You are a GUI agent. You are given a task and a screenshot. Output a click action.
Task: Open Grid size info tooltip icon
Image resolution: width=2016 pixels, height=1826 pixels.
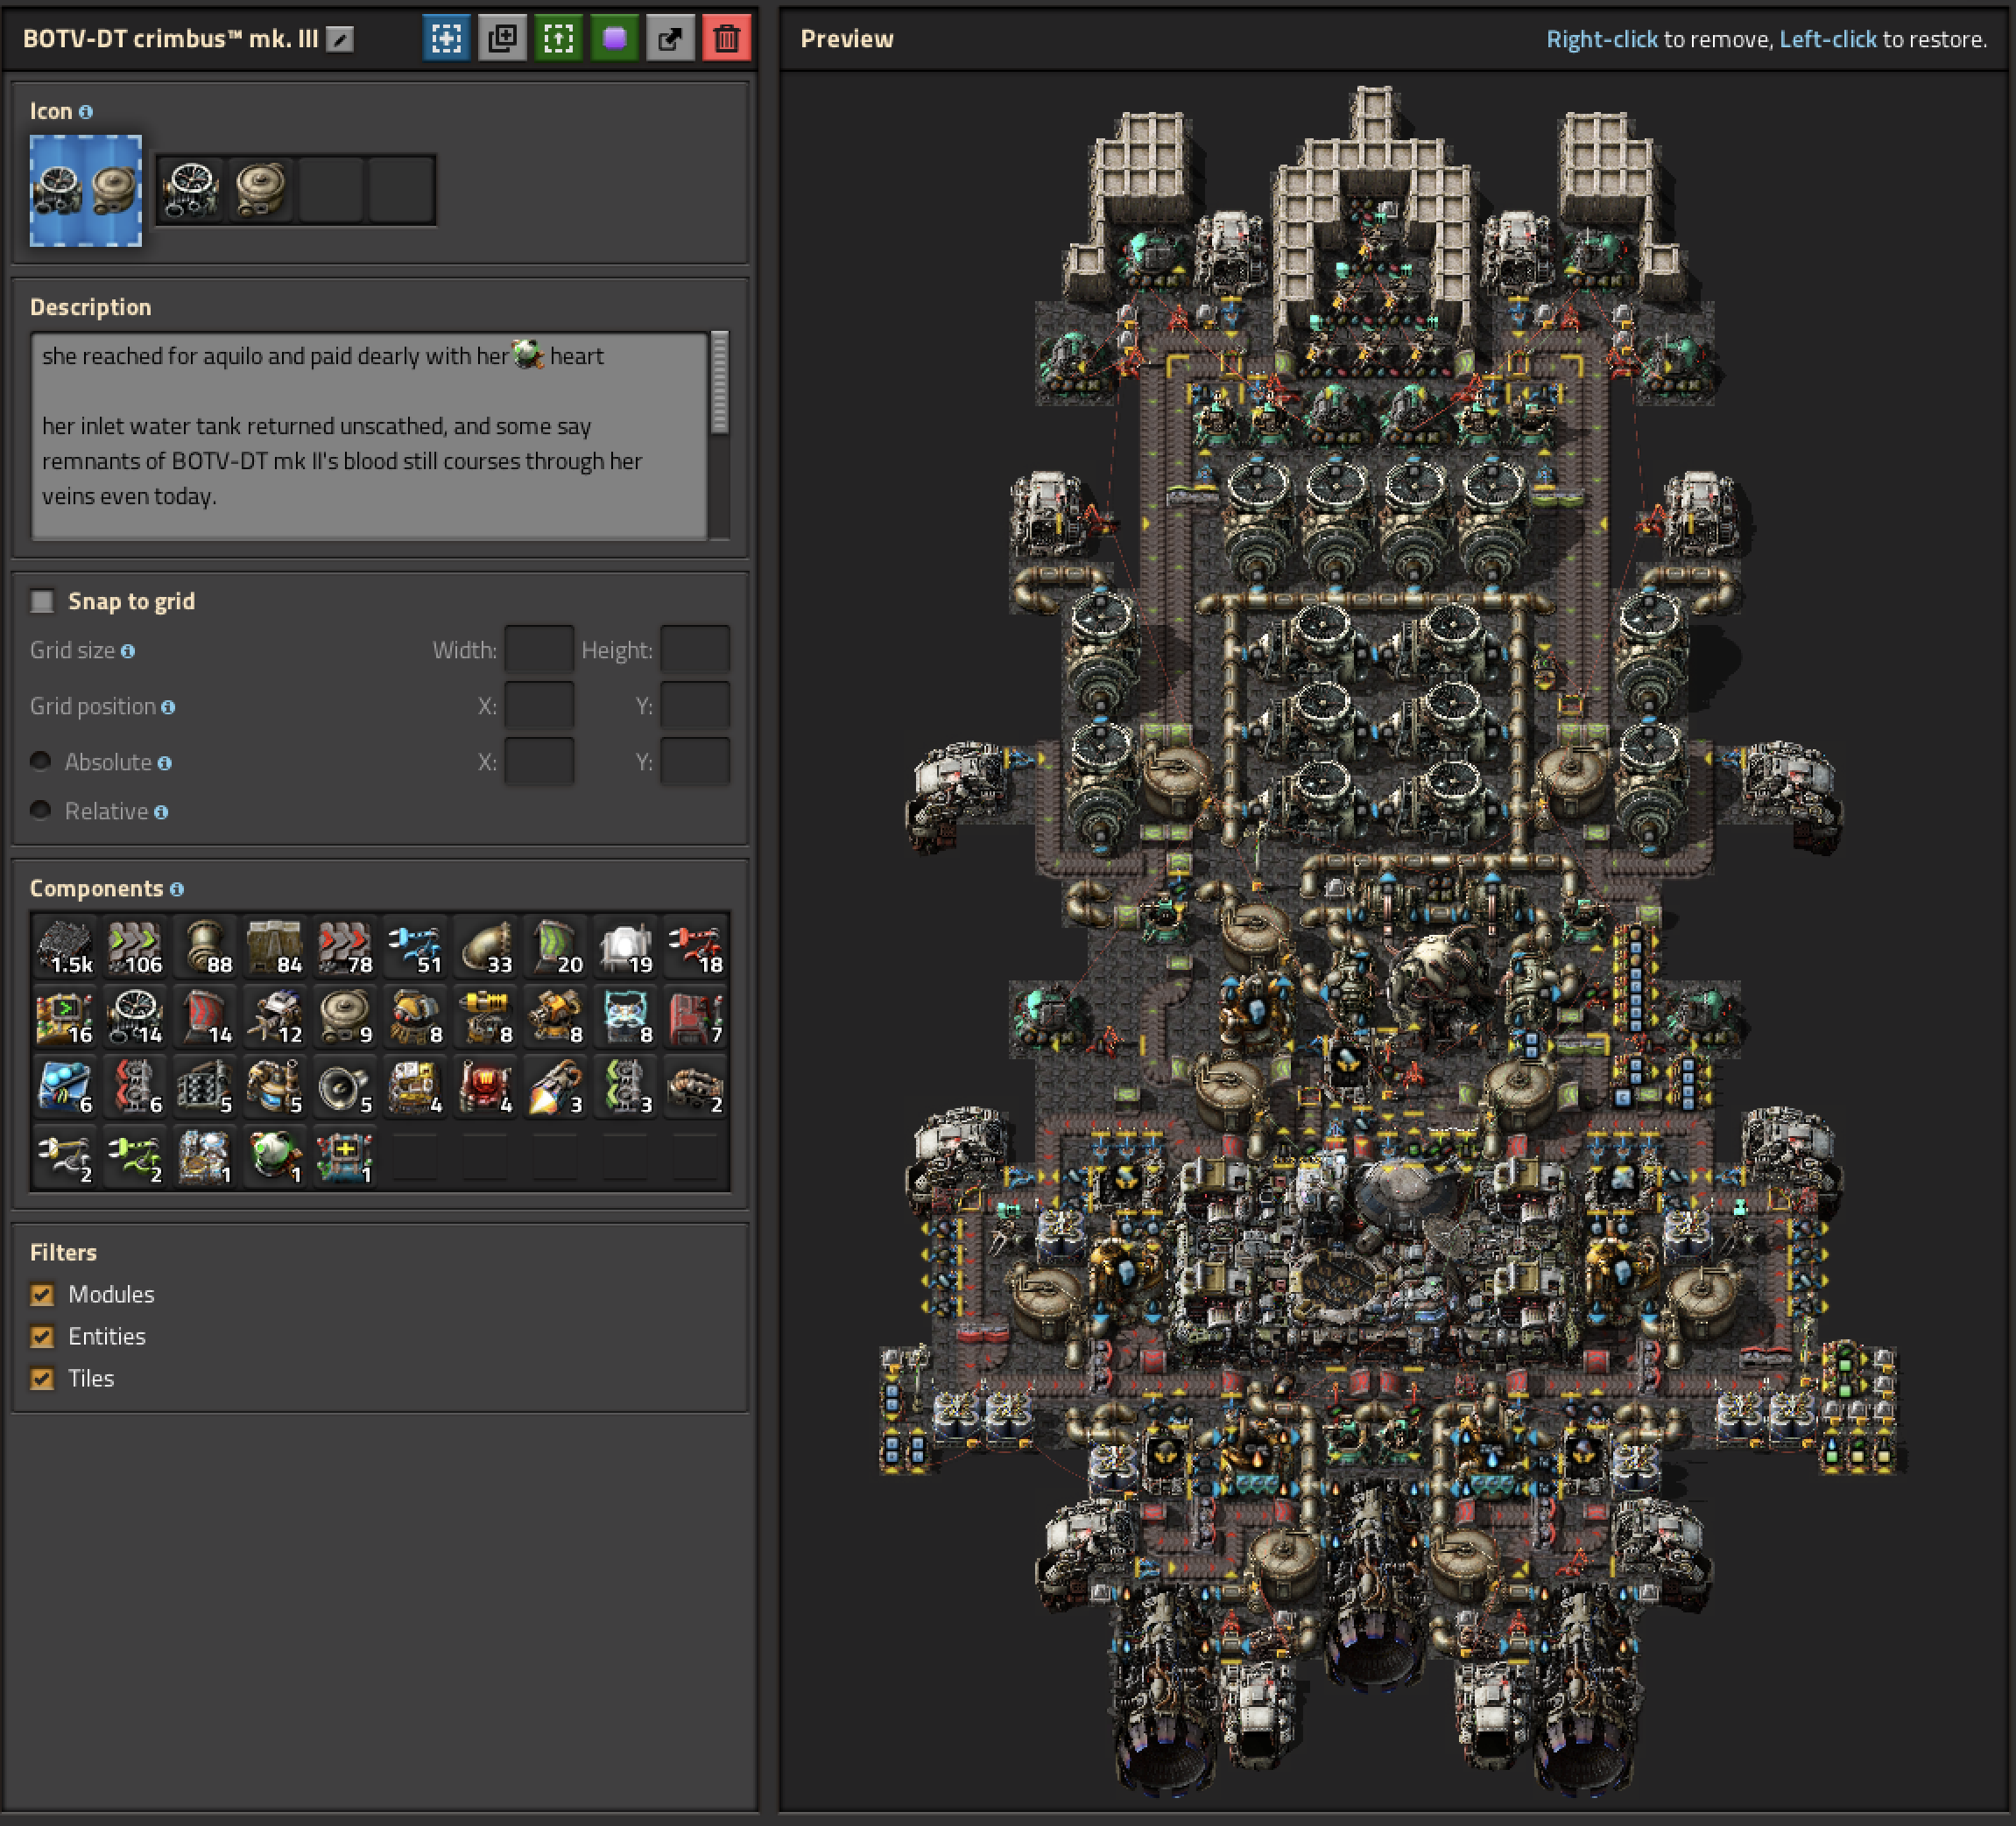128,650
